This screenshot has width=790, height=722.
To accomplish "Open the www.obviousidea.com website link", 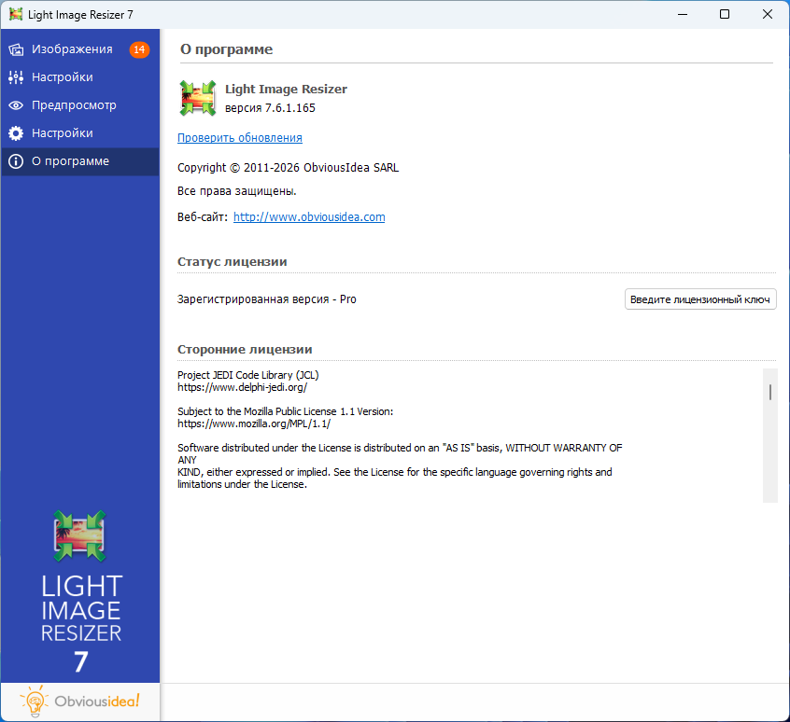I will click(309, 217).
